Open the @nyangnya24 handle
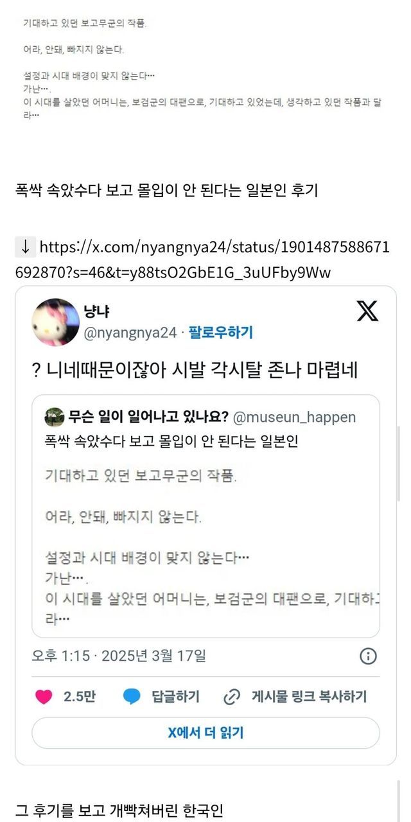 pos(130,332)
